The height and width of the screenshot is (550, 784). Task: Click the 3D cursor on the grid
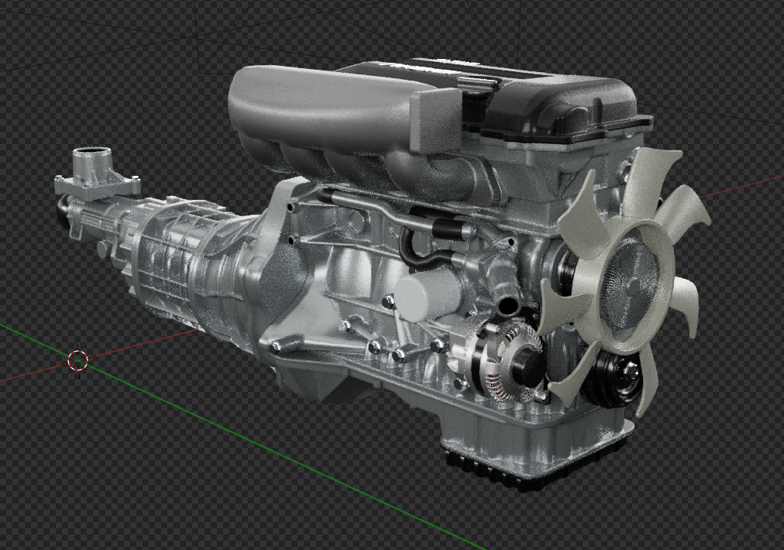pyautogui.click(x=78, y=360)
